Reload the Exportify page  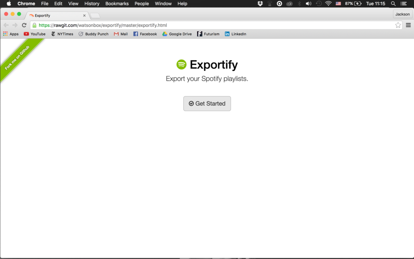pos(24,24)
